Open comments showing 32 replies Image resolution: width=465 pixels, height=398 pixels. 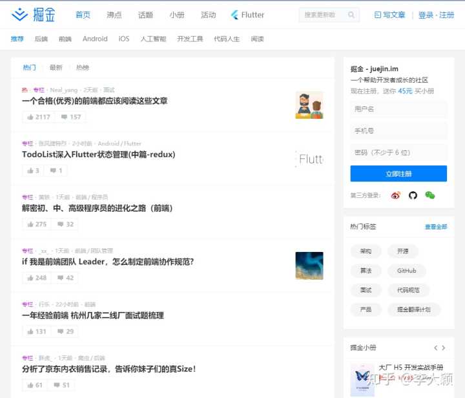tap(65, 224)
